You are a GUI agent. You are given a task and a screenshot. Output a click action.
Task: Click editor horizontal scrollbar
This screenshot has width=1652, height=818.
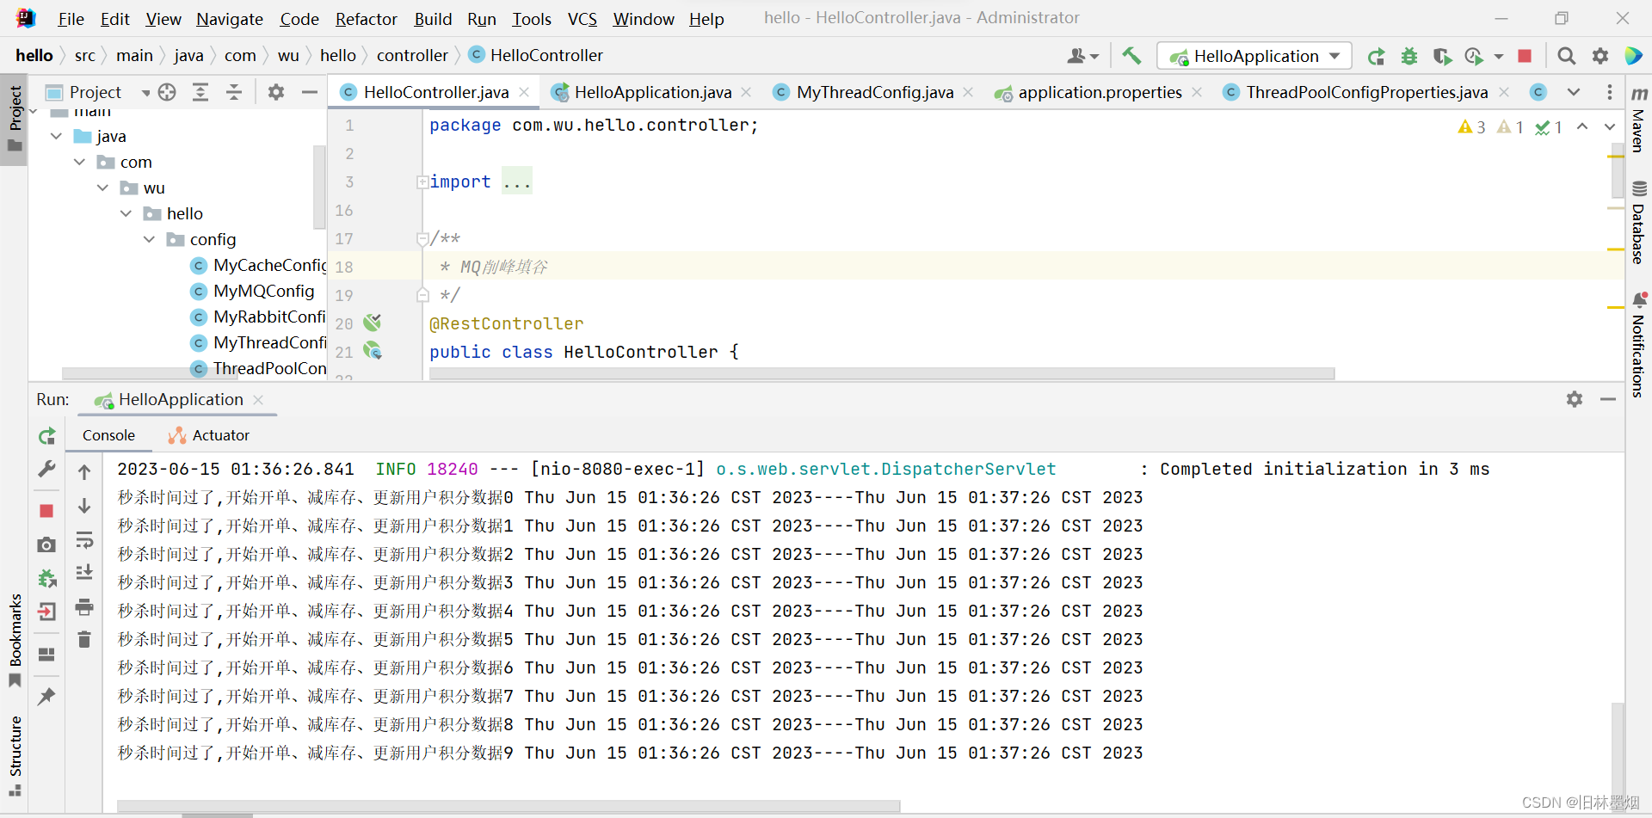tap(882, 373)
